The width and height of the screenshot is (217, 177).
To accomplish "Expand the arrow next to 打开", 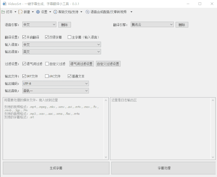I will (x=15, y=12).
